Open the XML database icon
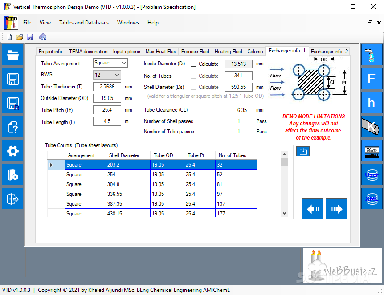 click(372, 199)
